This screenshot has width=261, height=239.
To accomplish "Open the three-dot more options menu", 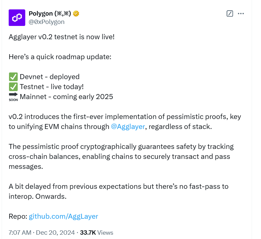I will point(241,14).
